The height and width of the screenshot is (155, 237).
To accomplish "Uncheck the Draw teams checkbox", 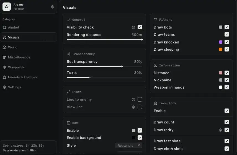I will coord(227,35).
